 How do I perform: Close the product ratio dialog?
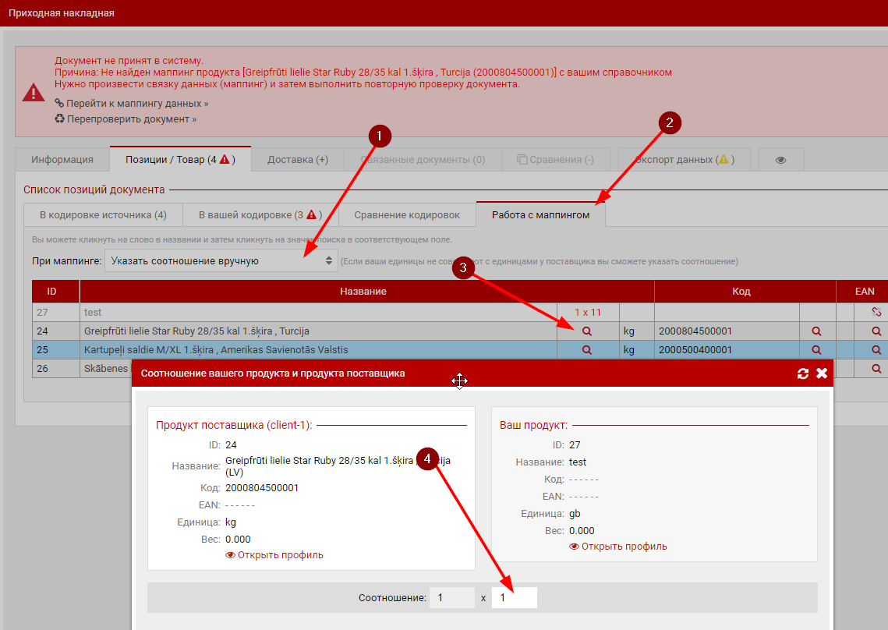822,374
